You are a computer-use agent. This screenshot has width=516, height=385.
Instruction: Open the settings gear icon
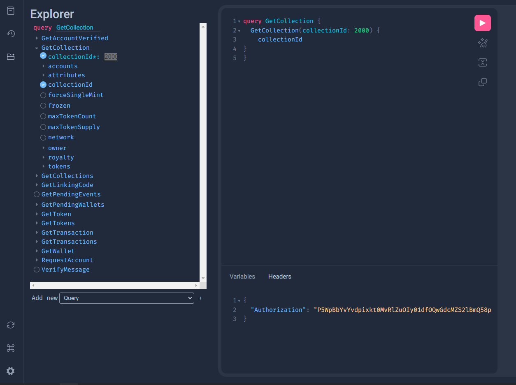pos(11,371)
